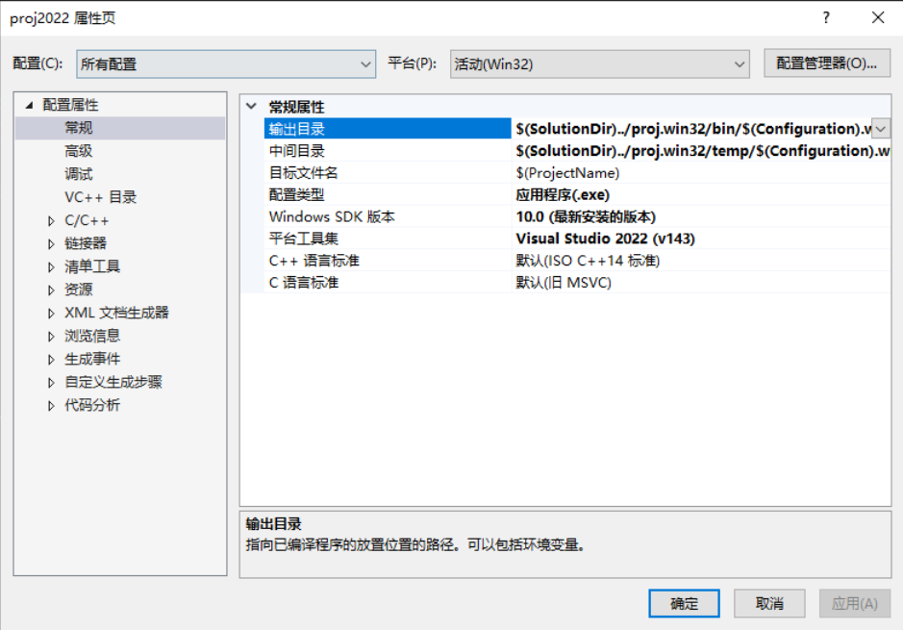
Task: Expand the 资源 tree node arrow
Action: click(x=51, y=290)
